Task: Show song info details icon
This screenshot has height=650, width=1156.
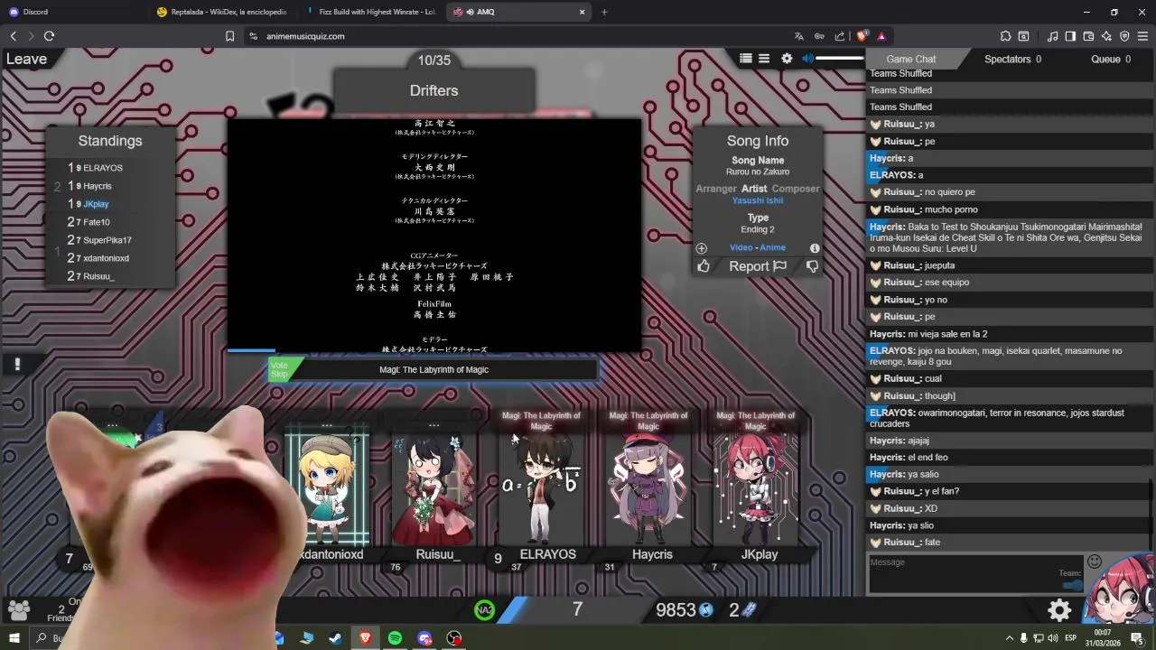Action: coord(815,248)
